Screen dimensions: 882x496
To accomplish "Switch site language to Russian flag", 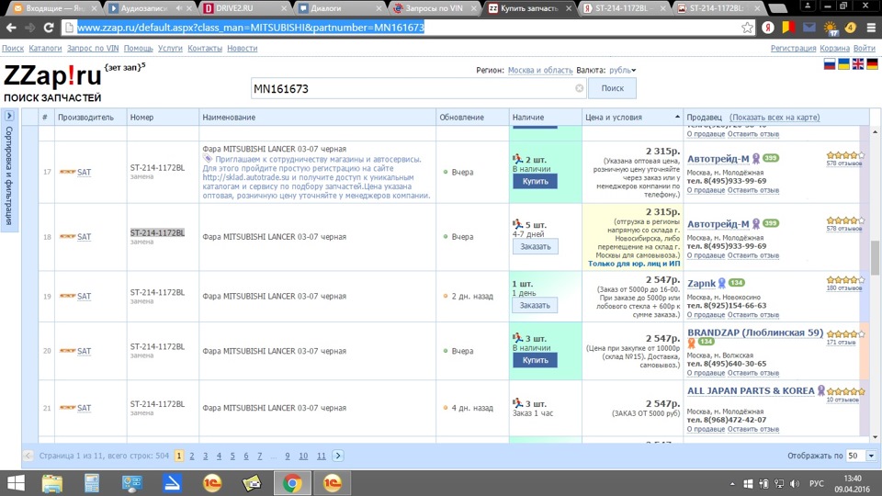I will click(x=829, y=64).
